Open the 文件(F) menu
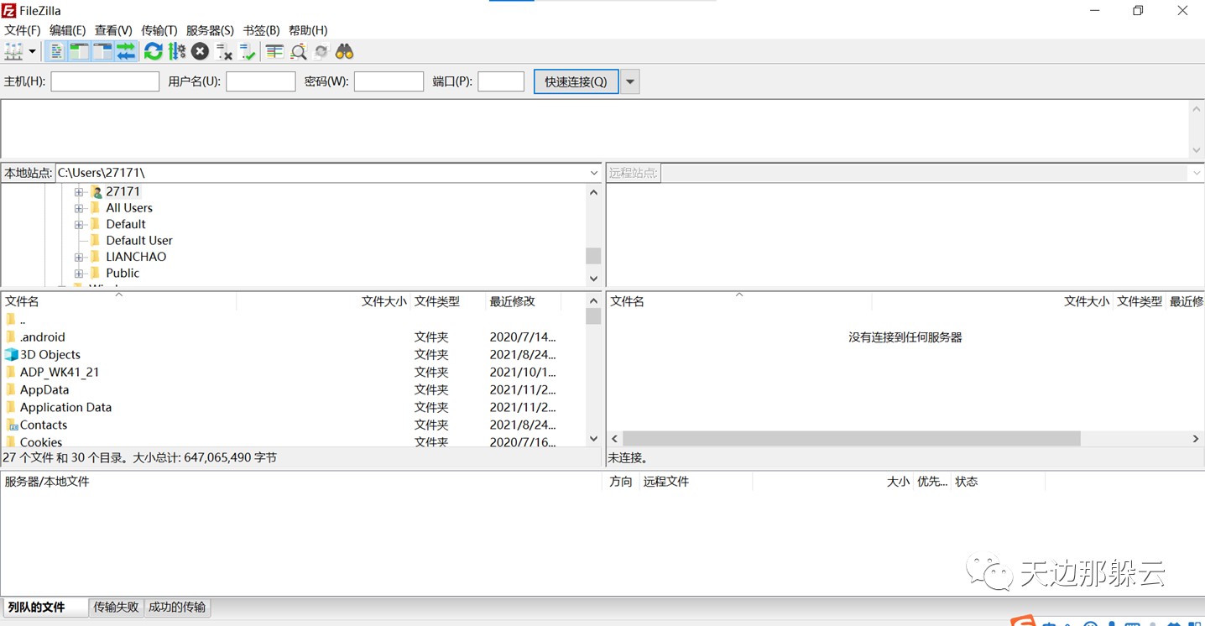Viewport: 1205px width, 626px height. 23,30
